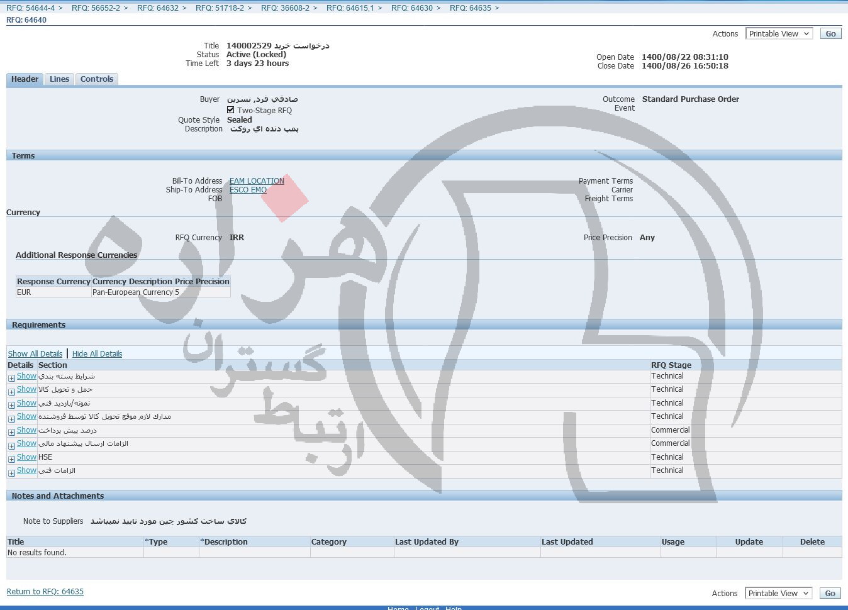The image size is (848, 610).
Task: Open breadcrumb RFQ: 54644-4
Action: tap(30, 8)
